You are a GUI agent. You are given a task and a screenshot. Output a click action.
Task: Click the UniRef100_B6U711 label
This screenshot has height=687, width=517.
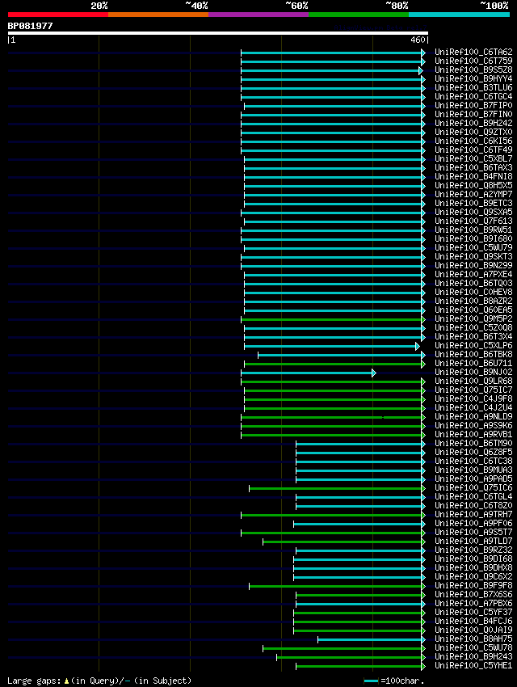(x=473, y=363)
